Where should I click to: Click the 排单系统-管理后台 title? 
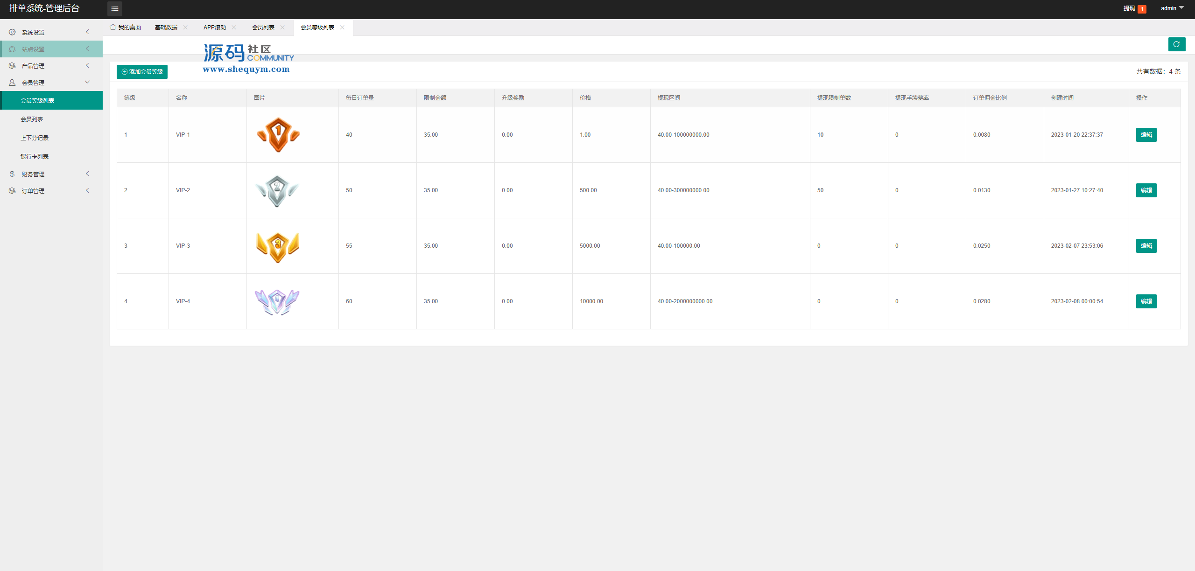pos(44,8)
